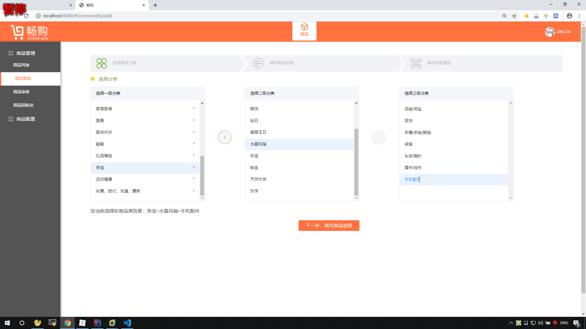This screenshot has height=329, width=586.
Task: Open the 商品 top navigation icon
Action: tap(304, 30)
